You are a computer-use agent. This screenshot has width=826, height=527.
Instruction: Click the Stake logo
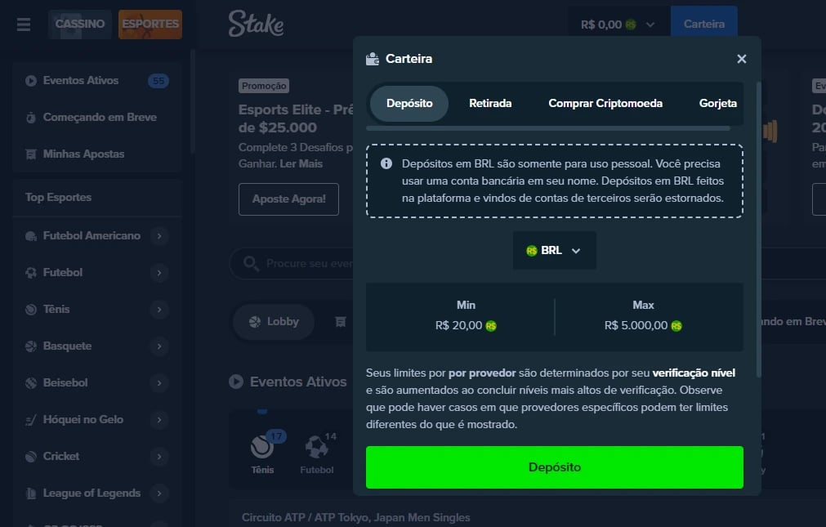(x=256, y=25)
